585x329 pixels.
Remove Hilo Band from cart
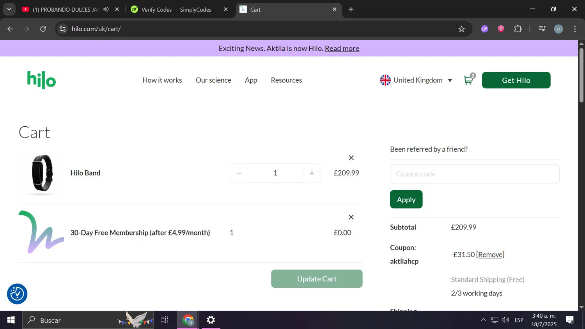point(351,158)
